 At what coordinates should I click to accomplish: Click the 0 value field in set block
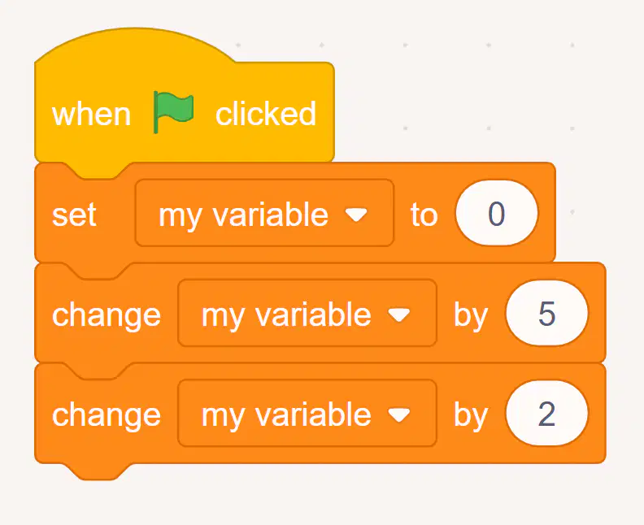click(x=496, y=213)
